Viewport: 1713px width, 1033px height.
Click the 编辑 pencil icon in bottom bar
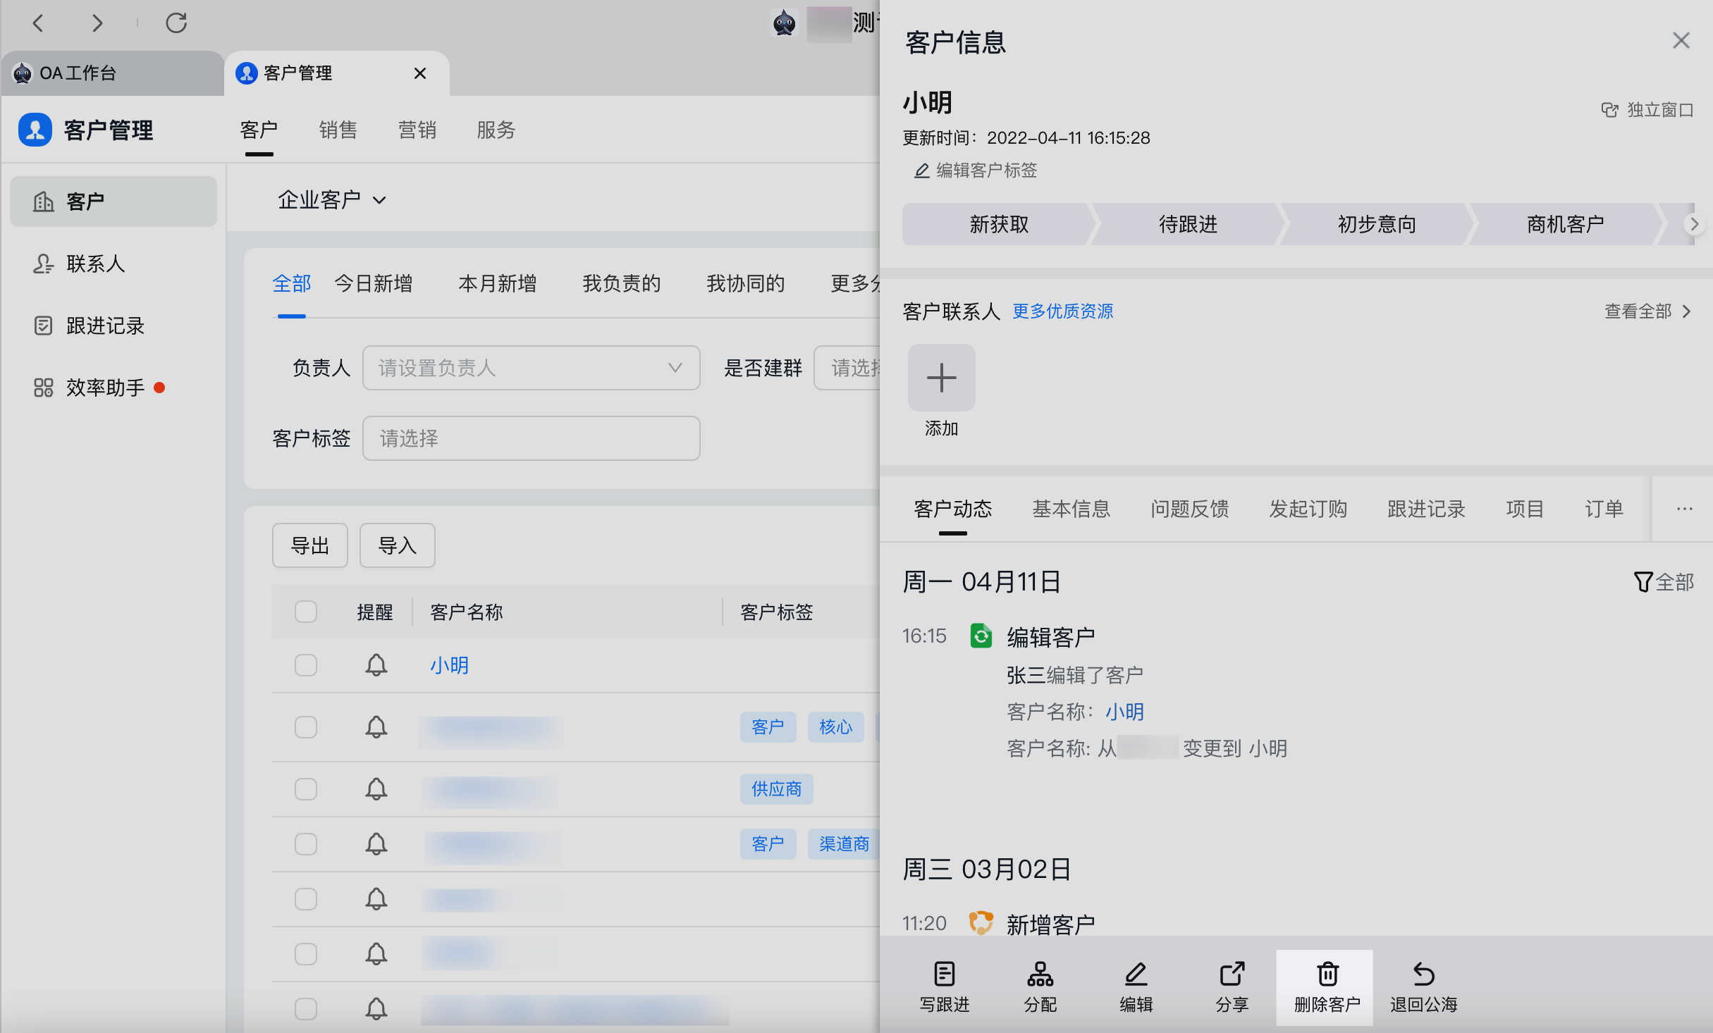1136,975
